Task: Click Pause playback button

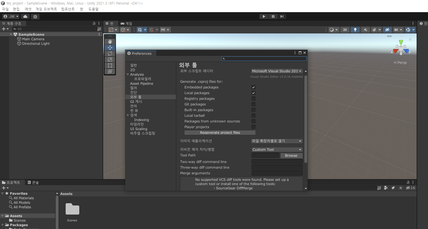Action: pos(273,16)
